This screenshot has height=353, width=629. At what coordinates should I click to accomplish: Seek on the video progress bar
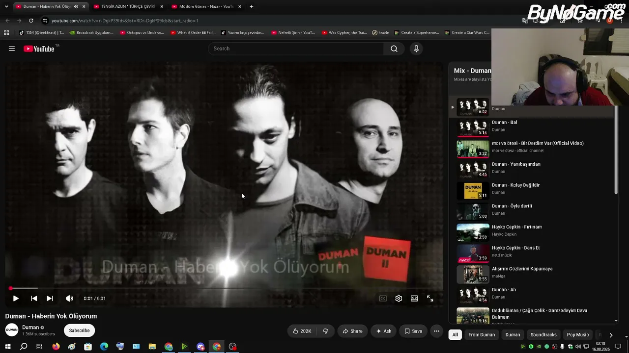[x=224, y=288]
